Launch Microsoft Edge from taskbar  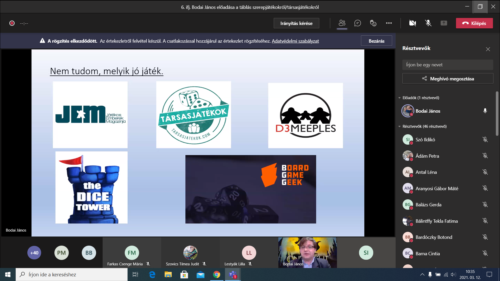pos(152,274)
